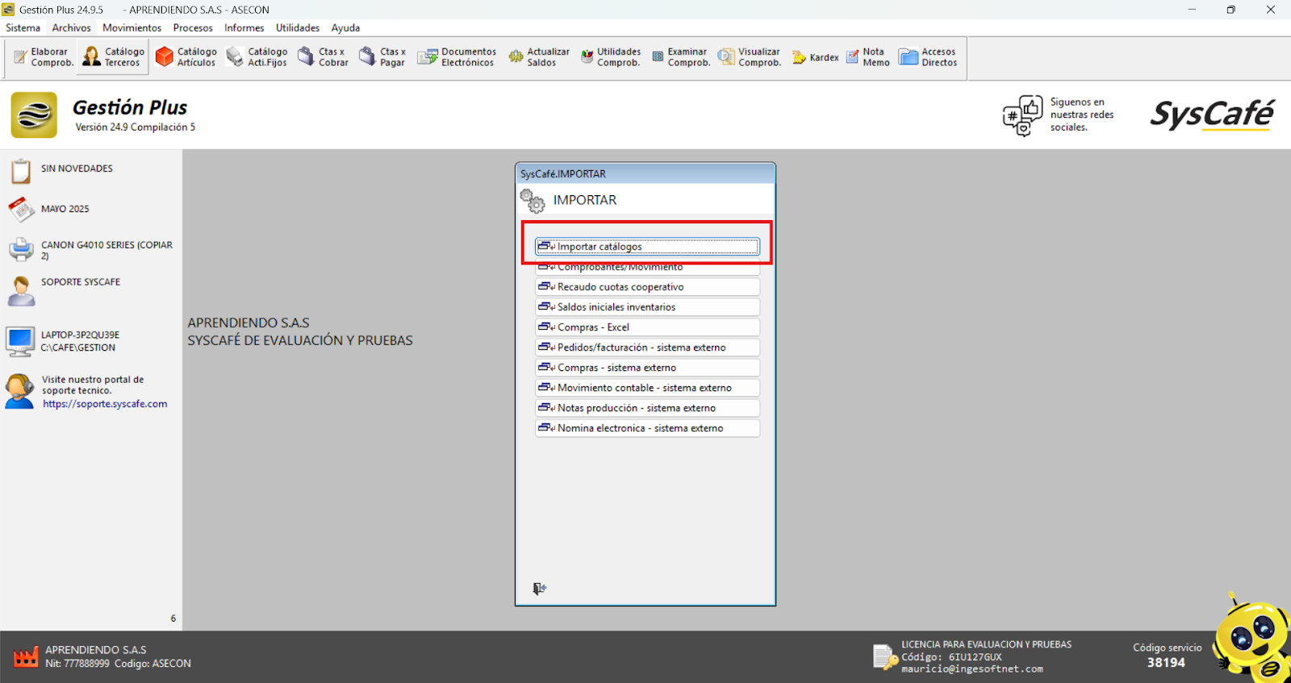1291x683 pixels.
Task: Click the Actualizar Saldos toolbar icon
Action: [539, 57]
